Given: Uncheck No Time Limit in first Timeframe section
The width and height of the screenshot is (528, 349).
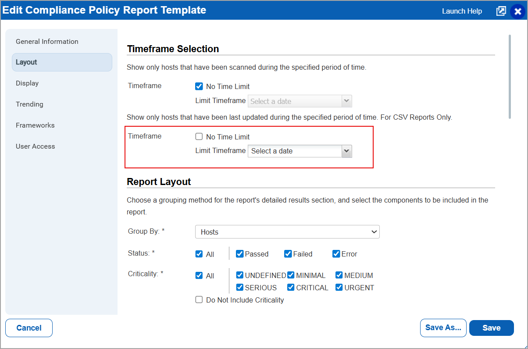Looking at the screenshot, I should coord(199,86).
